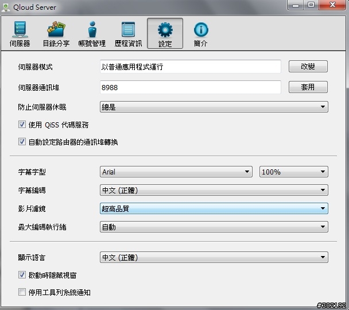
Task: Open the 防止伺服器休眠 dropdown
Action: tap(214, 107)
